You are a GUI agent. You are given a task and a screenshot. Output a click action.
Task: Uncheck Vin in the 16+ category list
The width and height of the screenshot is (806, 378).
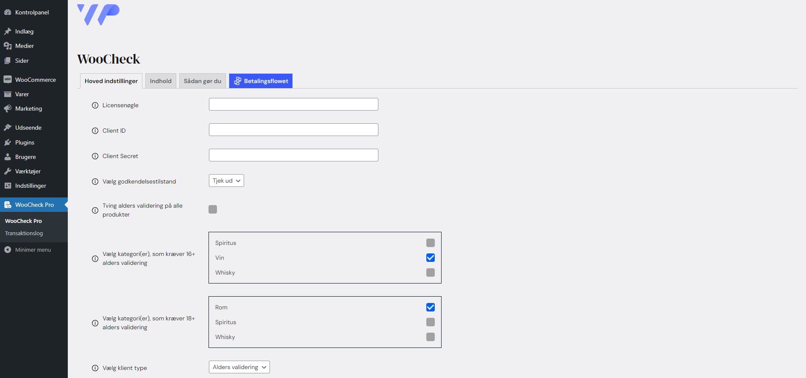click(x=430, y=258)
